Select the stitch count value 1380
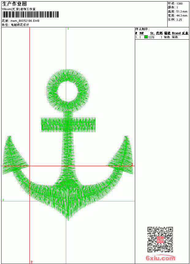This screenshot has height=264, width=190. click(x=179, y=4)
